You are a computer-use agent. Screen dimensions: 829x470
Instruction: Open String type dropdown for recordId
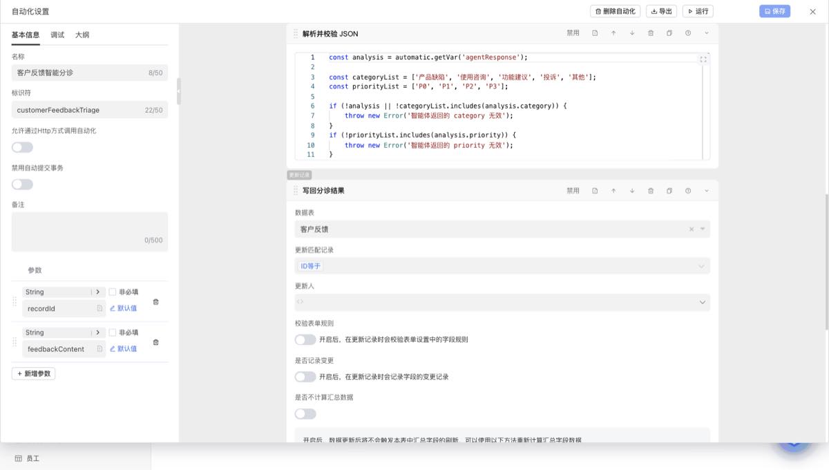pyautogui.click(x=64, y=292)
